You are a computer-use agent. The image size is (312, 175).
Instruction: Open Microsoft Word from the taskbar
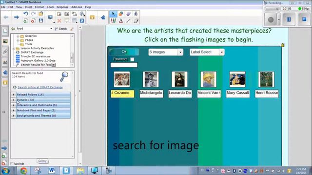(52, 171)
